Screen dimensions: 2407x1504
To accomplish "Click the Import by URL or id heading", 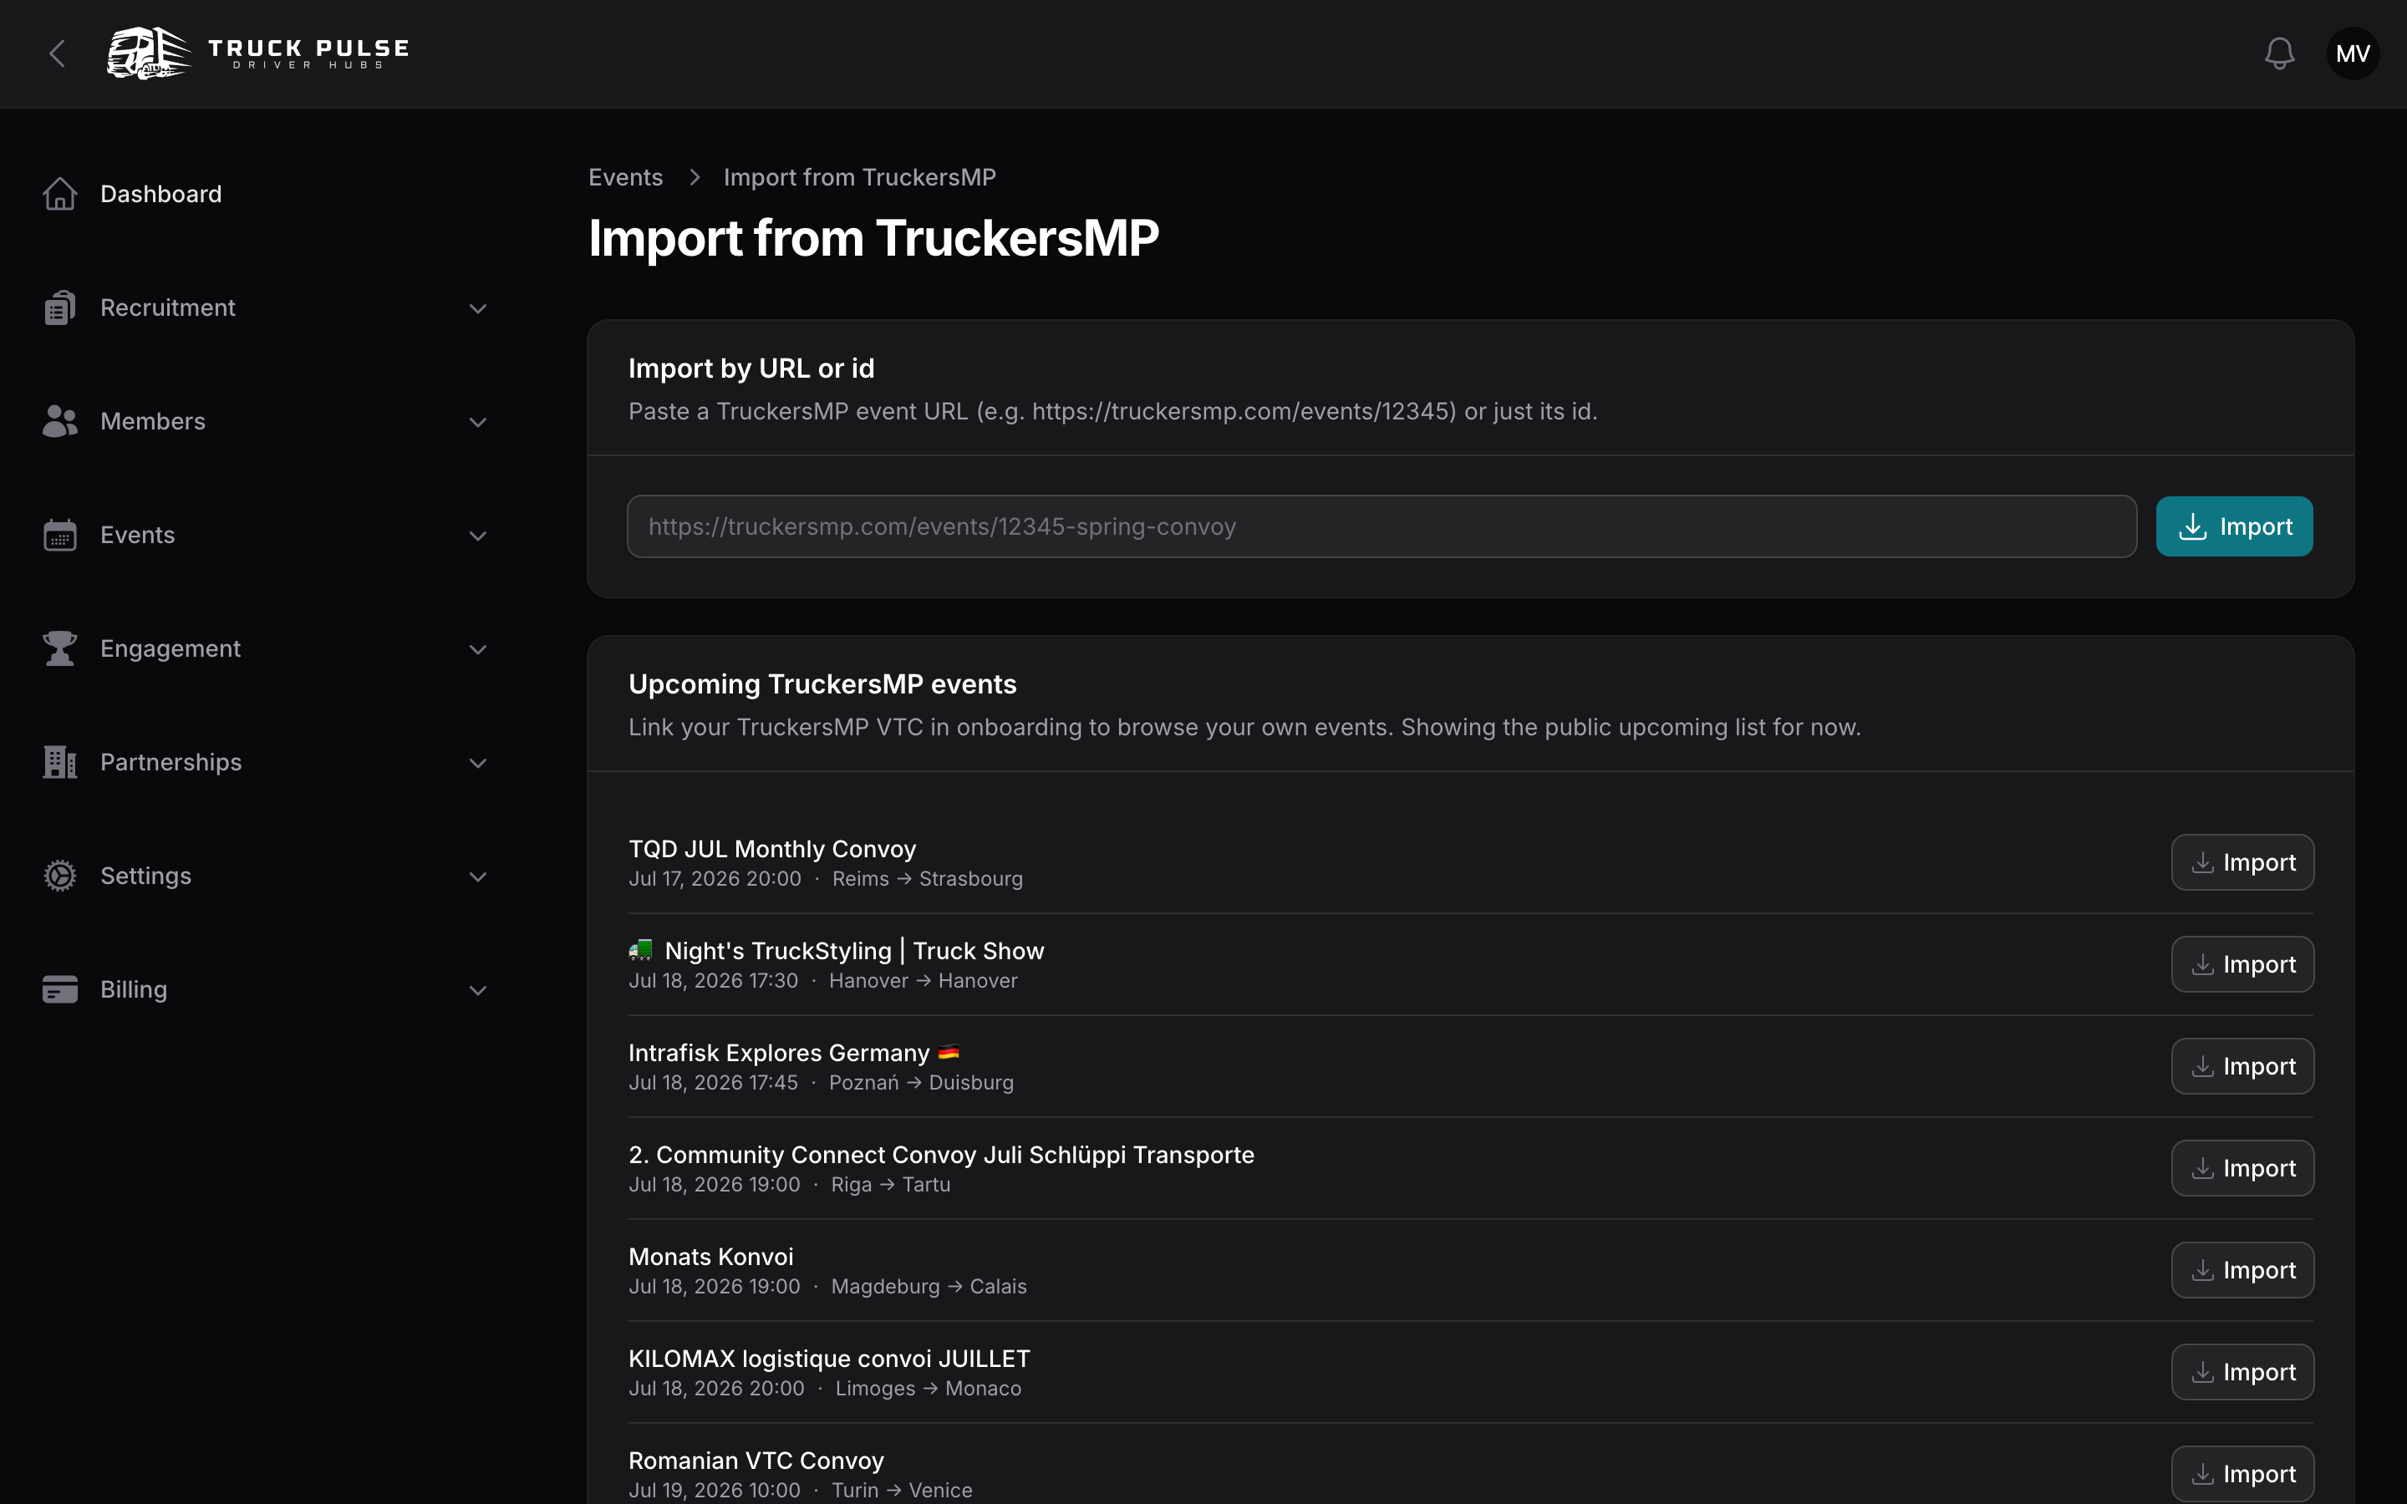I will (x=751, y=369).
